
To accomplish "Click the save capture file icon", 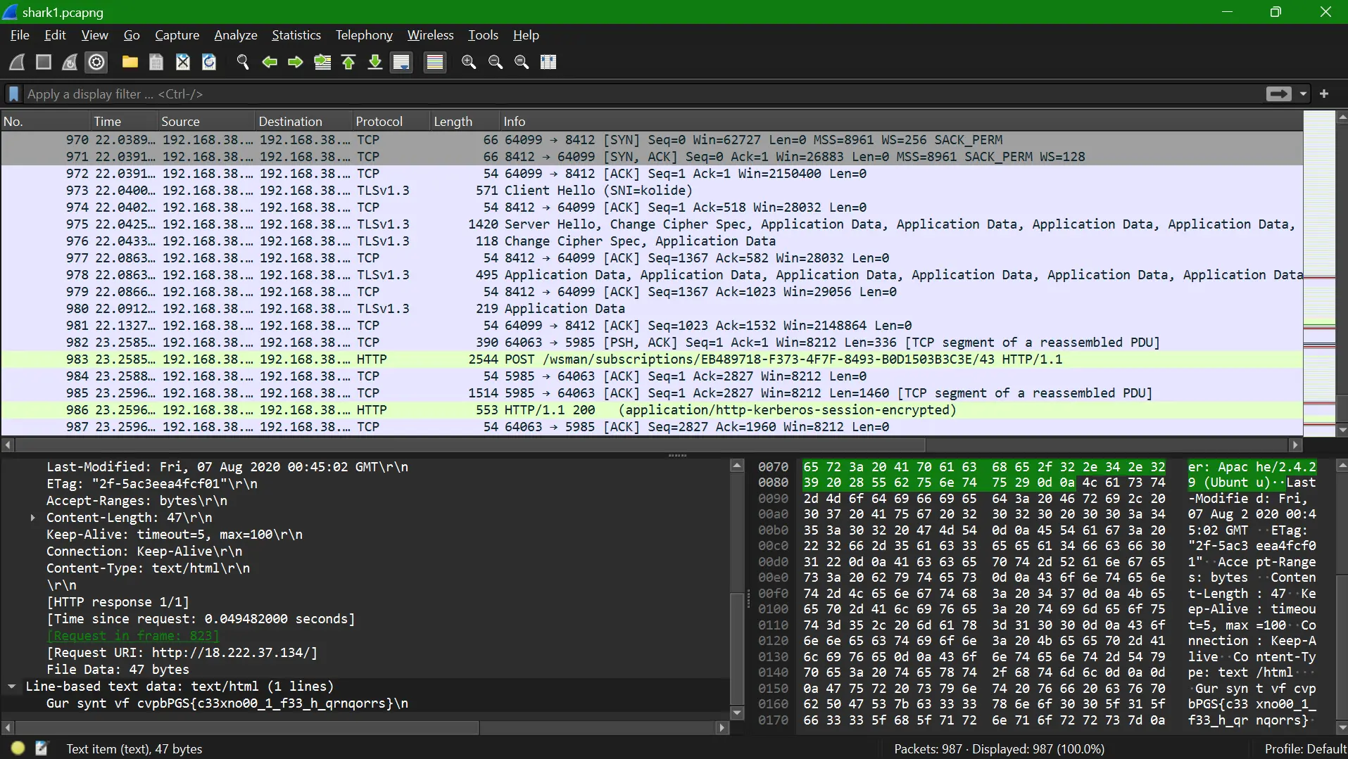I will click(x=156, y=62).
